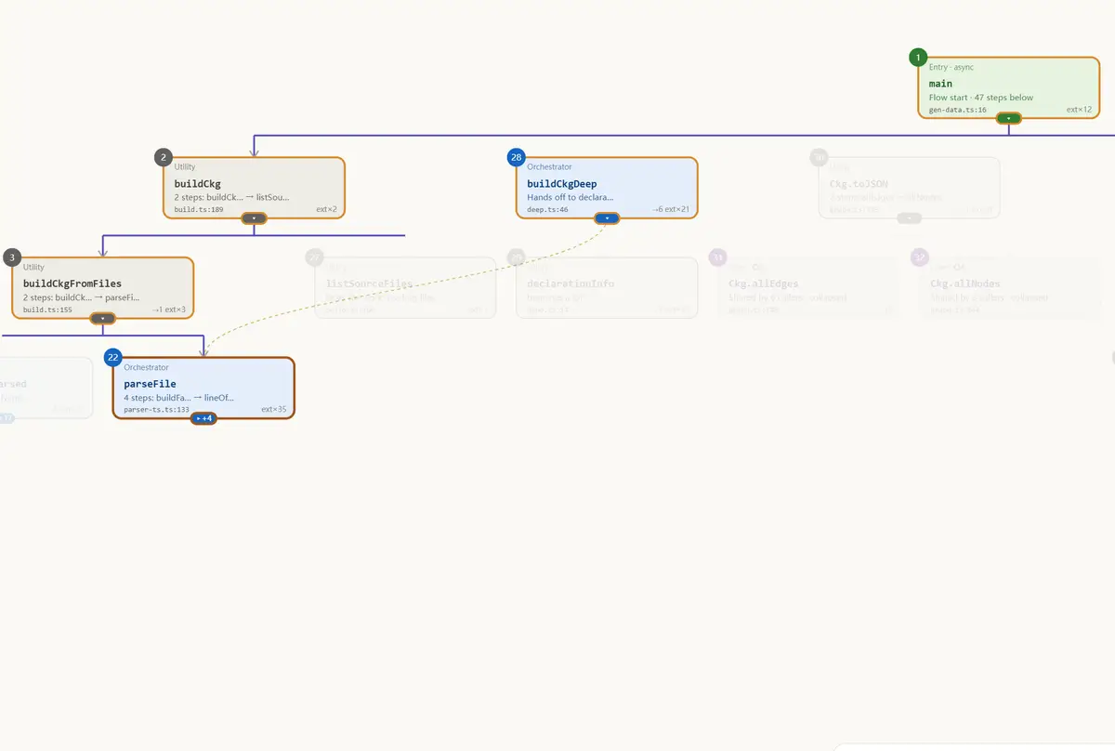Click the 'Hands off to declara...' description
Screen dimensions: 1115x751
click(570, 197)
